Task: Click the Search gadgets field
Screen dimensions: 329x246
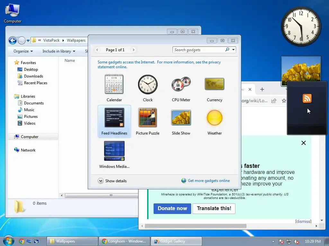Action: tap(198, 50)
